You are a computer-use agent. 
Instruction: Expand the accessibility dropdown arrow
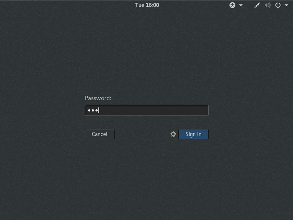(241, 5)
